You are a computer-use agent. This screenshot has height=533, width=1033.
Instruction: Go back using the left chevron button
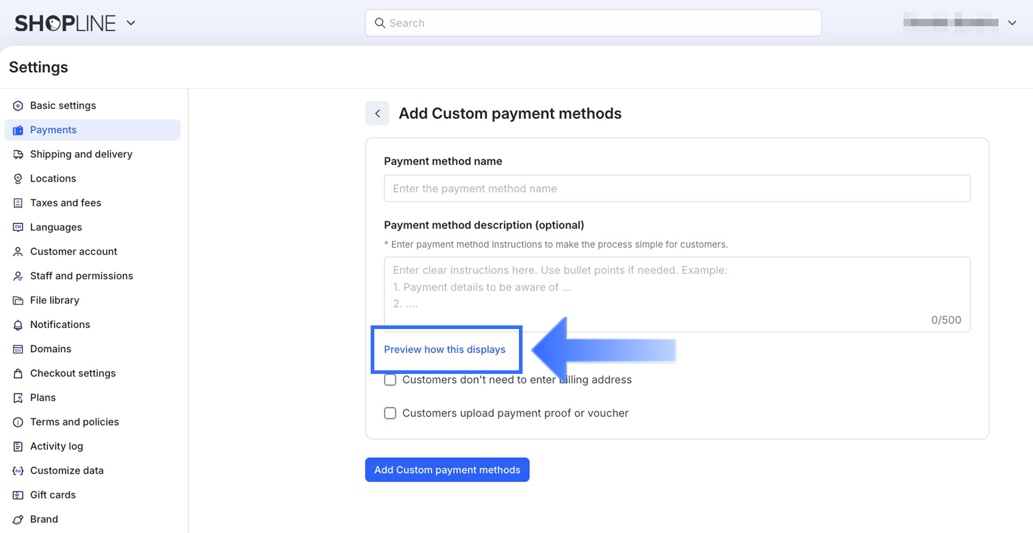[x=377, y=114]
